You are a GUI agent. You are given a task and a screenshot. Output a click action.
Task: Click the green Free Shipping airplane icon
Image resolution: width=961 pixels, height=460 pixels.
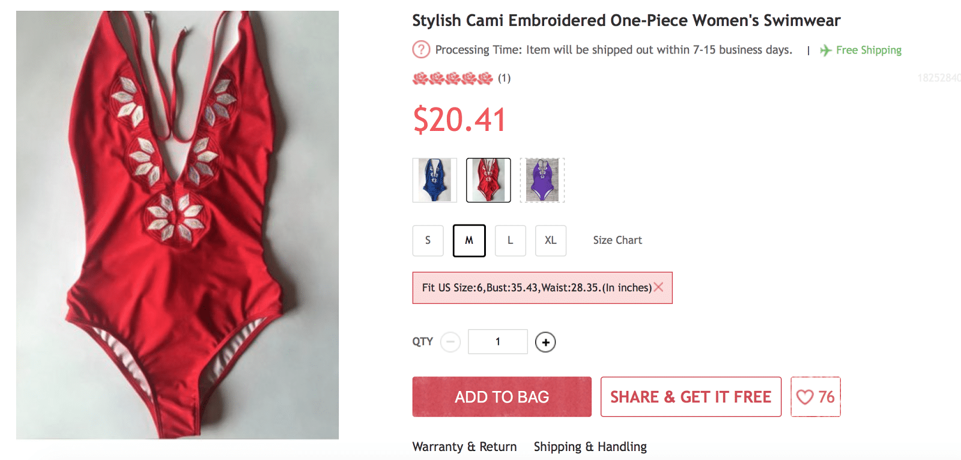826,50
